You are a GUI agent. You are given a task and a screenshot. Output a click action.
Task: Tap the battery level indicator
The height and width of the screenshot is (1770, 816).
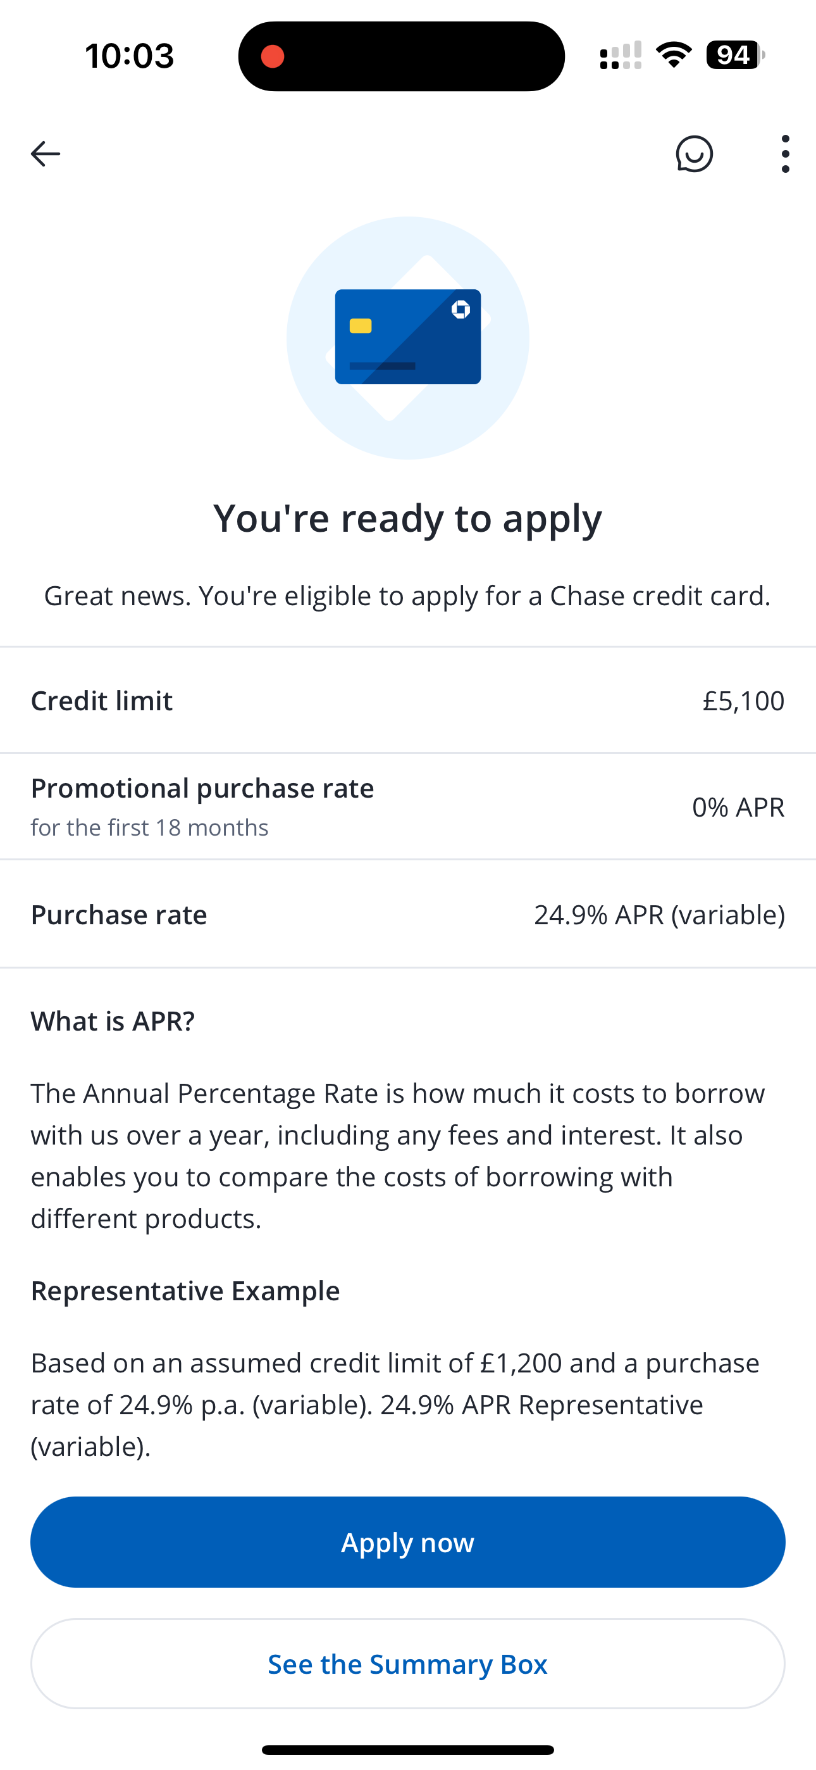(735, 55)
